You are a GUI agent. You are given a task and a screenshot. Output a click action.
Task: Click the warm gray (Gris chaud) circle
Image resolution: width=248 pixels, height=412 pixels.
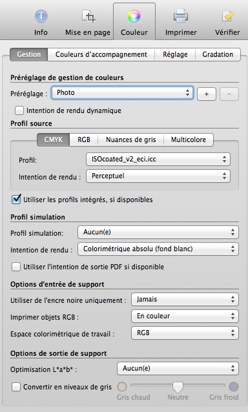click(x=121, y=387)
